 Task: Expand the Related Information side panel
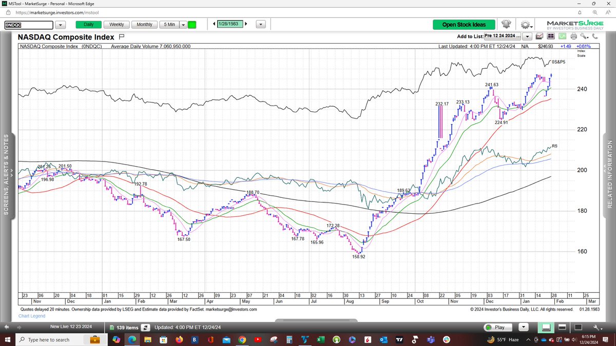click(610, 174)
